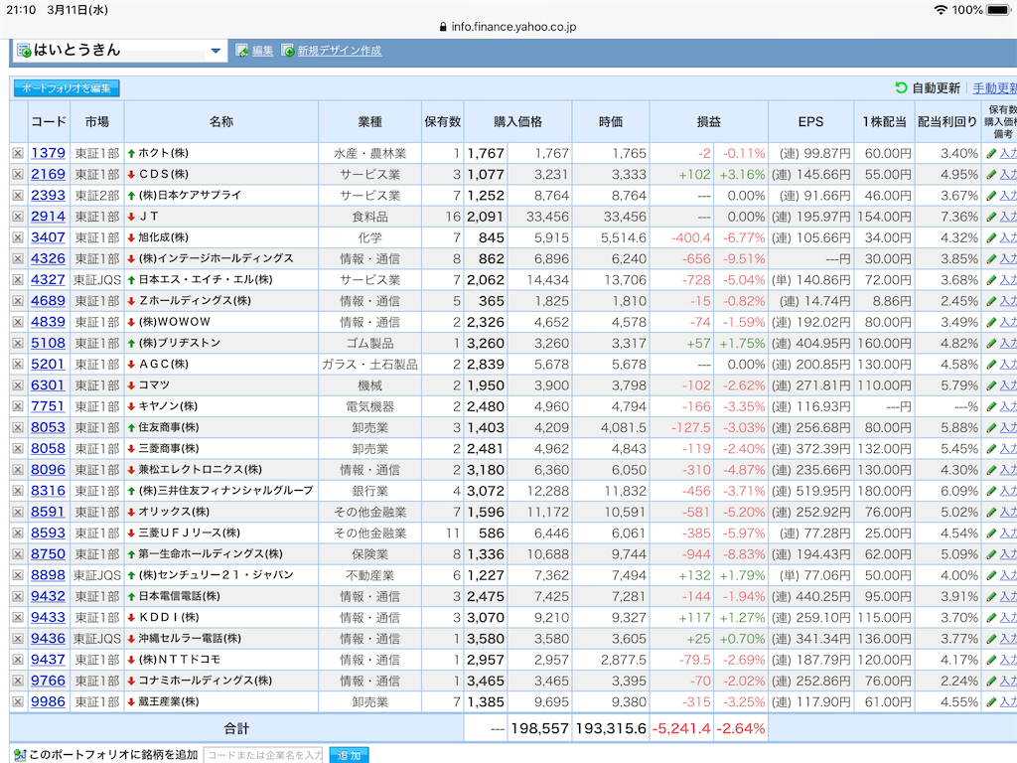Tap the Wi-Fi icon in status bar

click(x=940, y=10)
